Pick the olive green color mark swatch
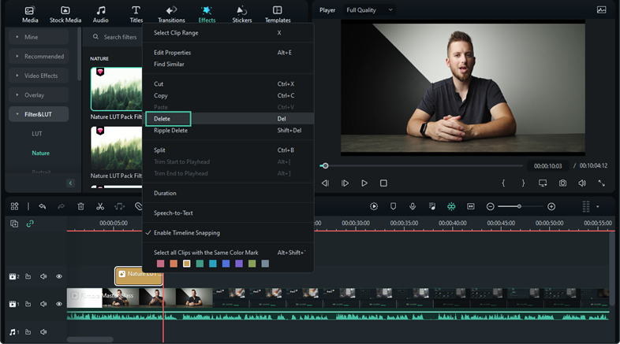 252,264
